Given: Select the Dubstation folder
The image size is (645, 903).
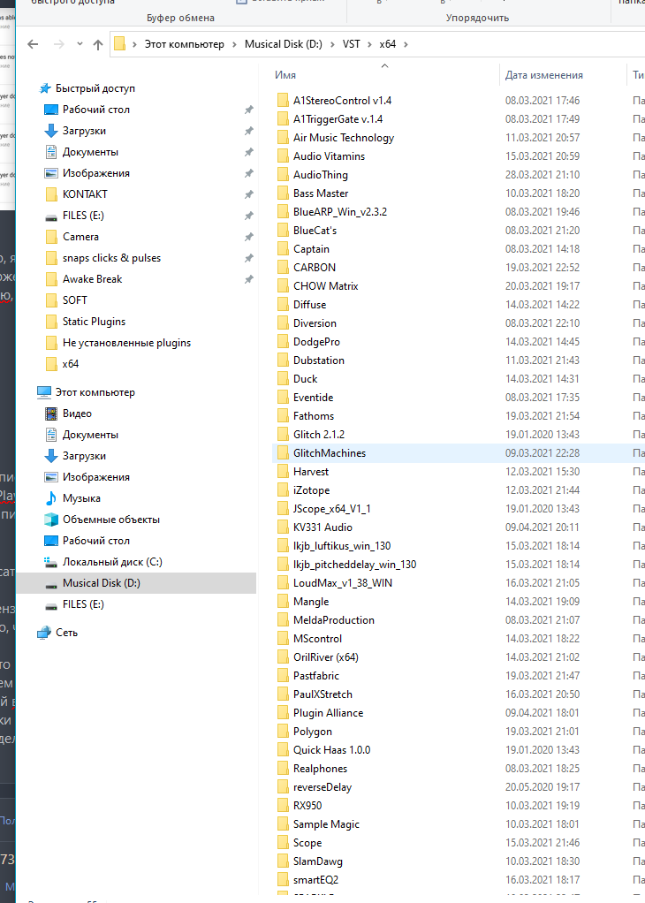Looking at the screenshot, I should 319,360.
